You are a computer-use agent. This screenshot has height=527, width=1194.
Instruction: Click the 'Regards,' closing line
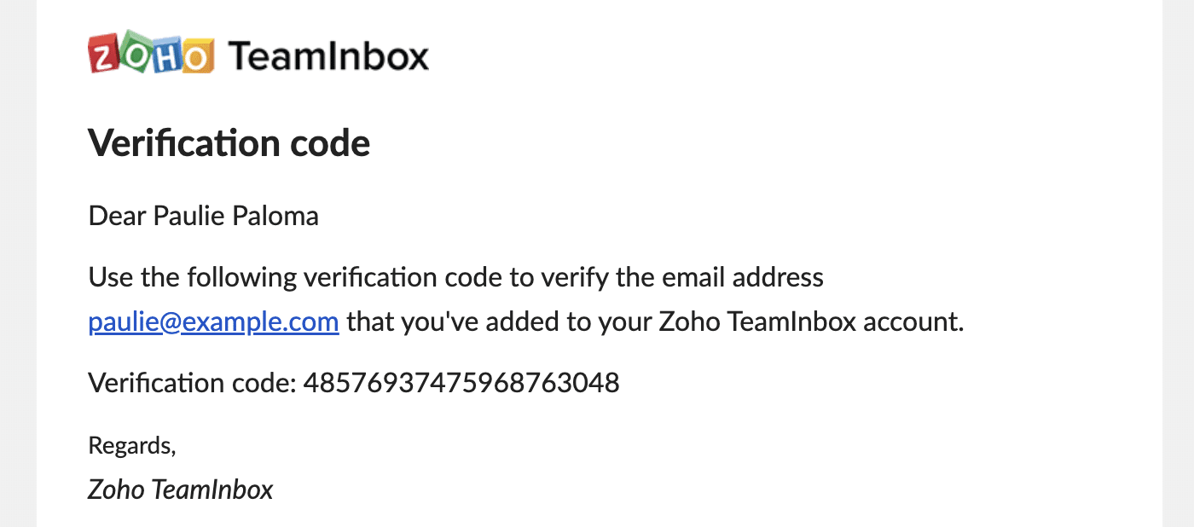(x=132, y=445)
